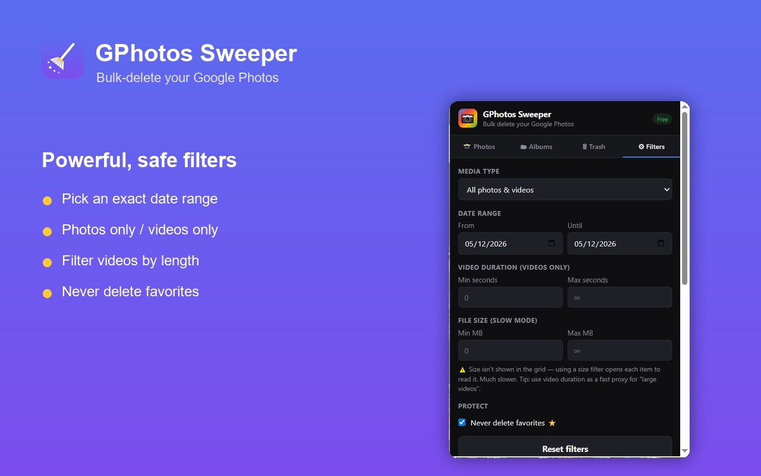Open the Until date calendar picker icon
This screenshot has height=476, width=761.
tap(661, 243)
